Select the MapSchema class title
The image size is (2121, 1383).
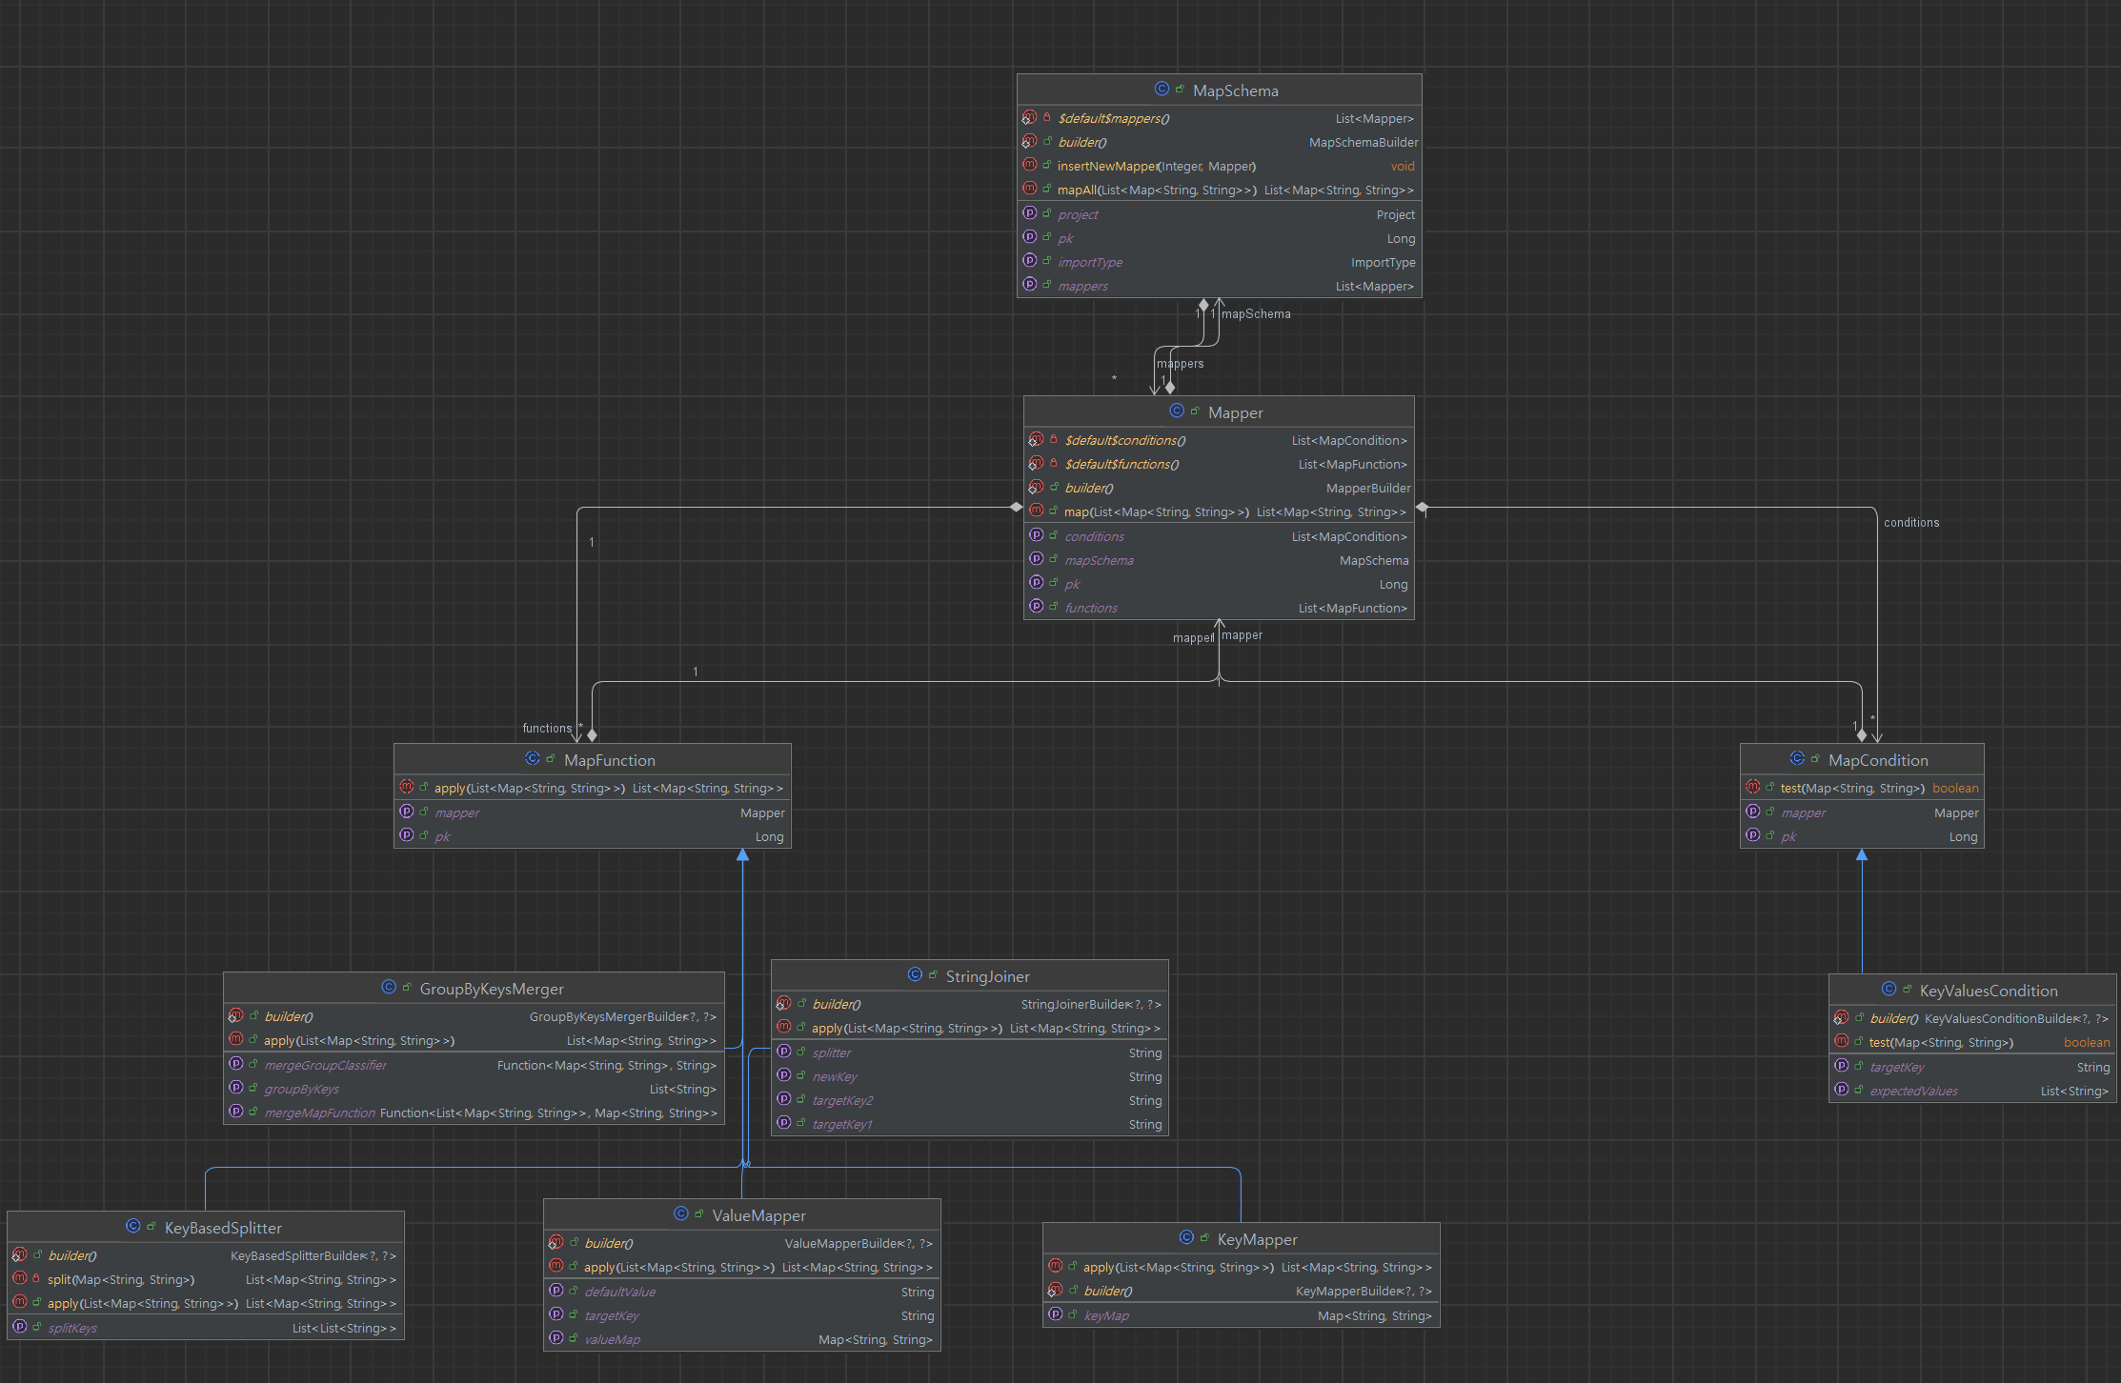click(1235, 90)
